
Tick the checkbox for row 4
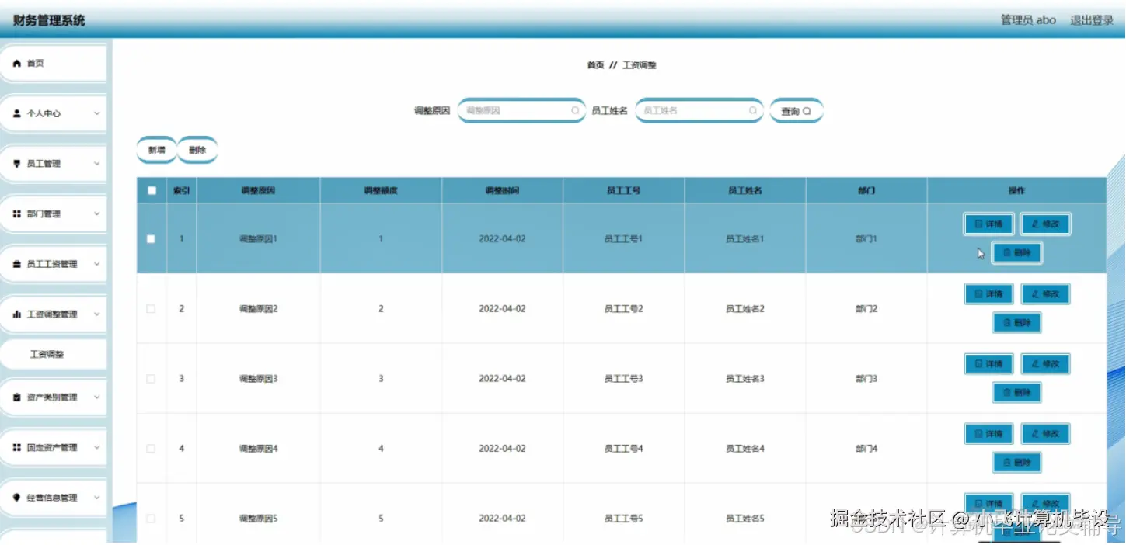coord(151,449)
